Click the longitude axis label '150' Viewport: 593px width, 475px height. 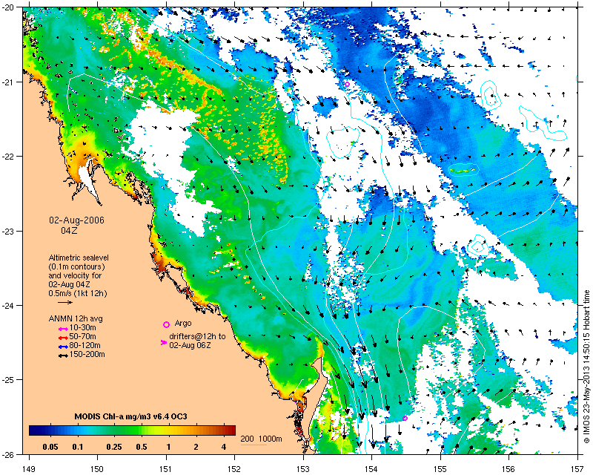click(98, 469)
